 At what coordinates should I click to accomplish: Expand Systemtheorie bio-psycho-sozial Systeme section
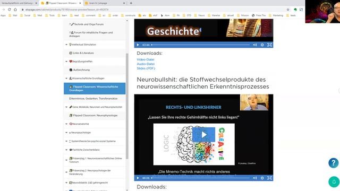click(x=66, y=141)
